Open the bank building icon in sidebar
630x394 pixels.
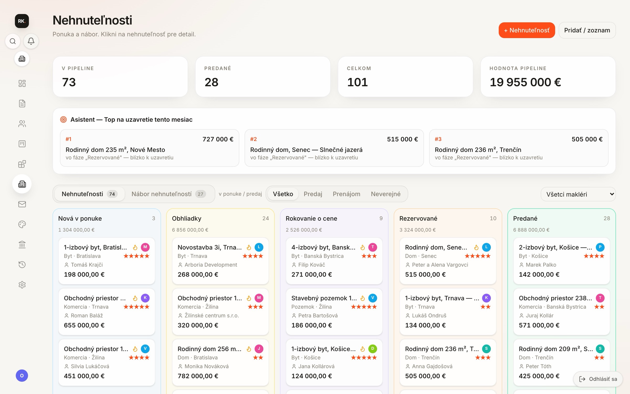tap(22, 245)
